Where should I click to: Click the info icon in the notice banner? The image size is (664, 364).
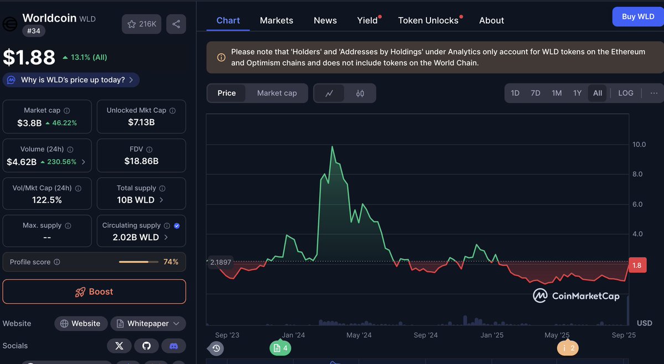coord(221,57)
